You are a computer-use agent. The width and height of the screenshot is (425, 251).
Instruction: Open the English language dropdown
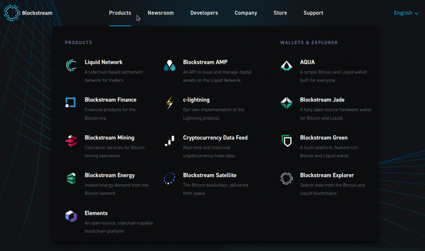point(406,13)
